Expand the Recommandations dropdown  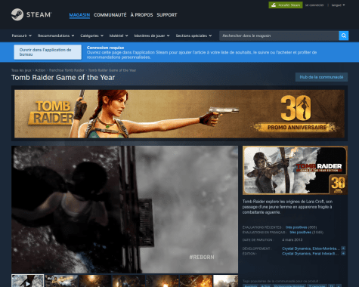pos(56,35)
